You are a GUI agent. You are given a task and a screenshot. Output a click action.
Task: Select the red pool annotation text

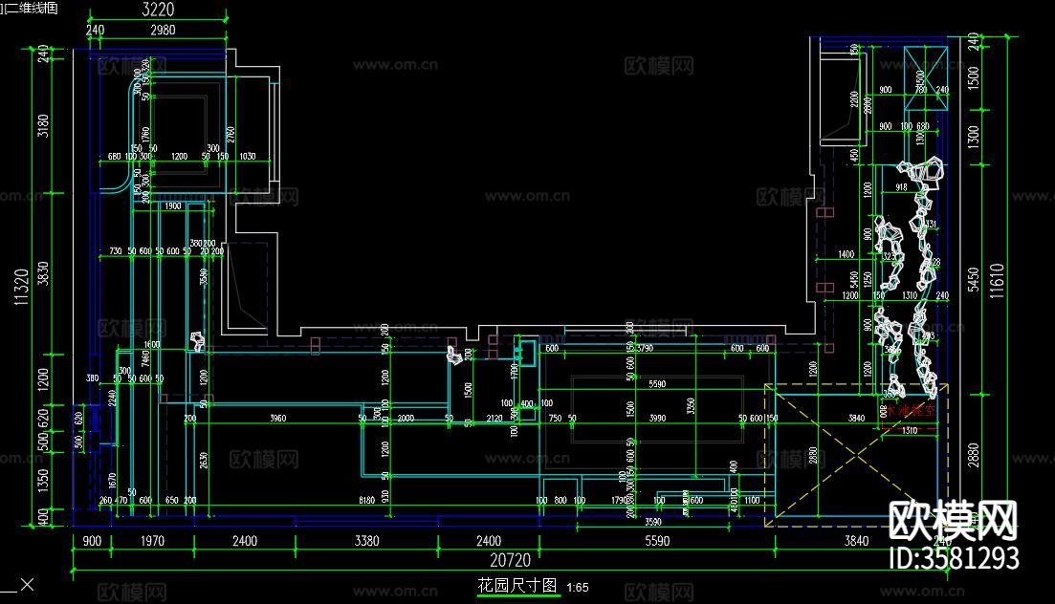pos(911,410)
